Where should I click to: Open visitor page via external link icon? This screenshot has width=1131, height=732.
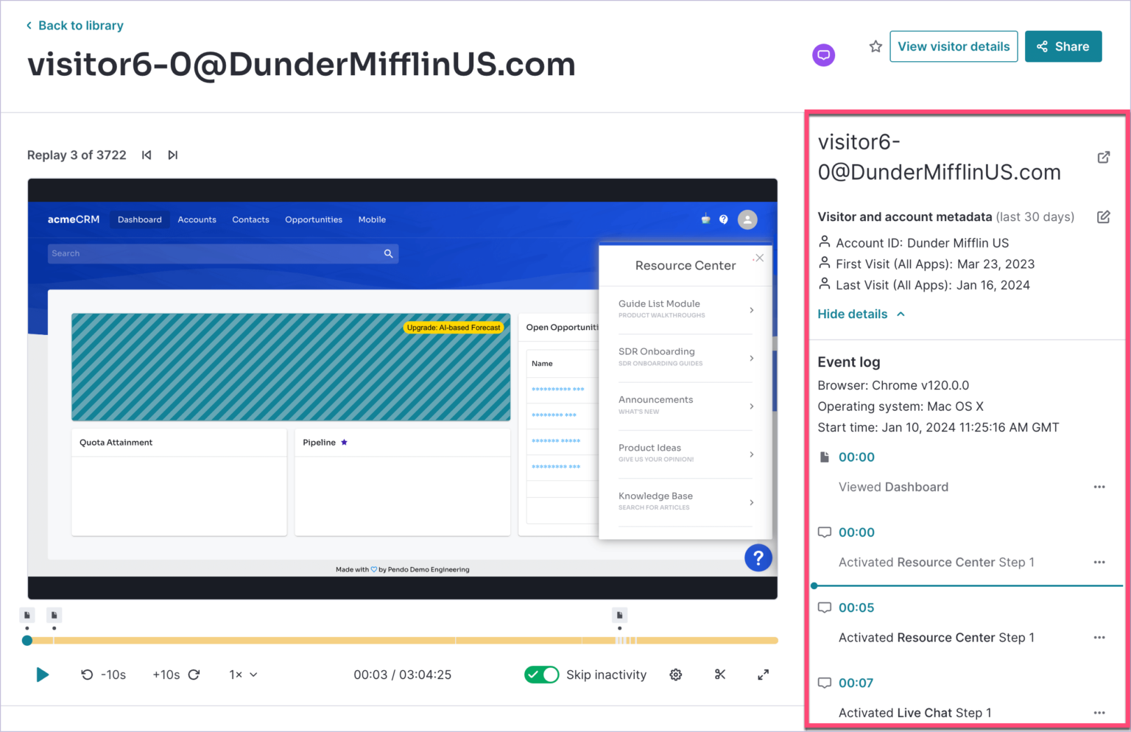tap(1103, 157)
